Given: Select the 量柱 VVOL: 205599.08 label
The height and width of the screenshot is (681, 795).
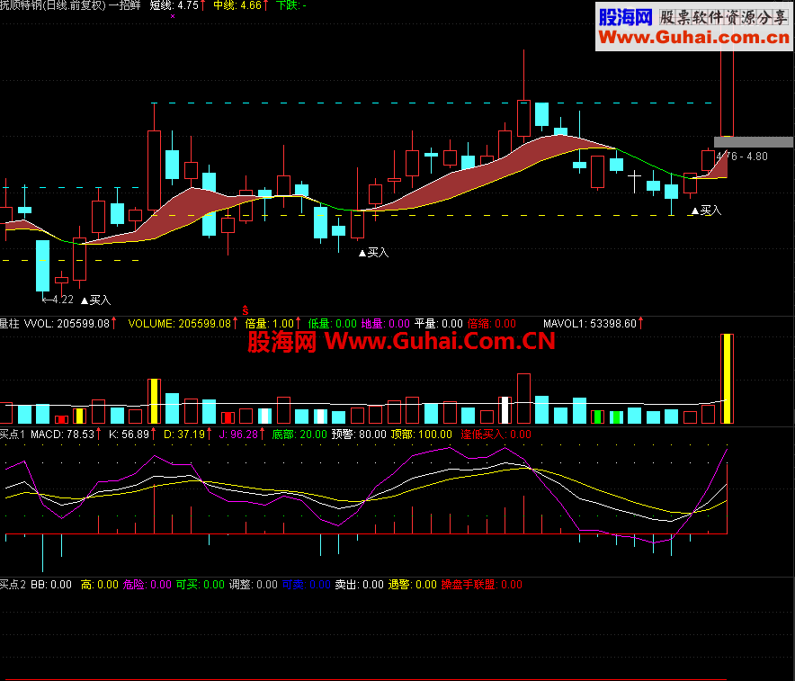Looking at the screenshot, I should point(55,324).
